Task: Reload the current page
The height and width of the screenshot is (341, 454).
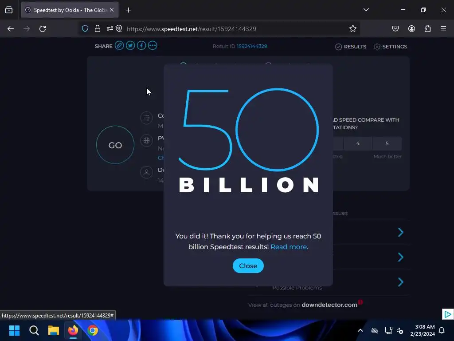Action: [43, 29]
